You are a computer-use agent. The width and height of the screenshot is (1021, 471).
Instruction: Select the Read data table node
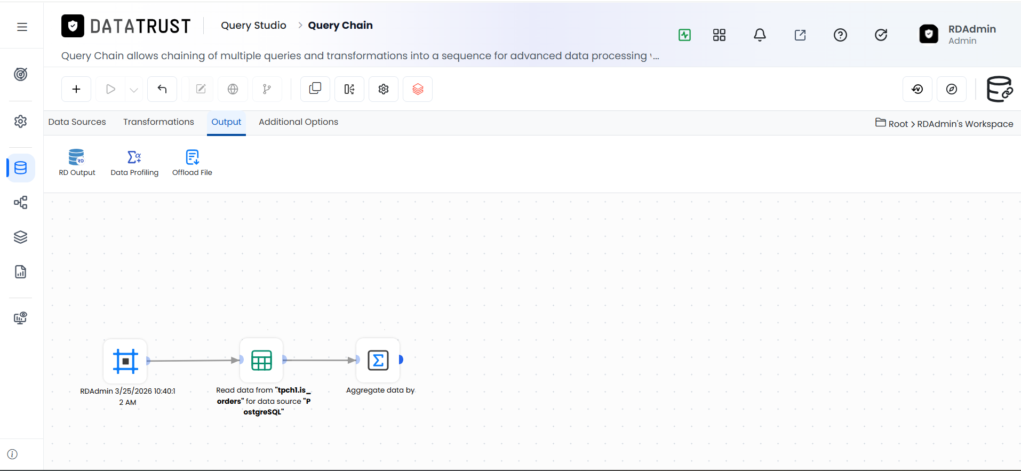click(x=261, y=360)
